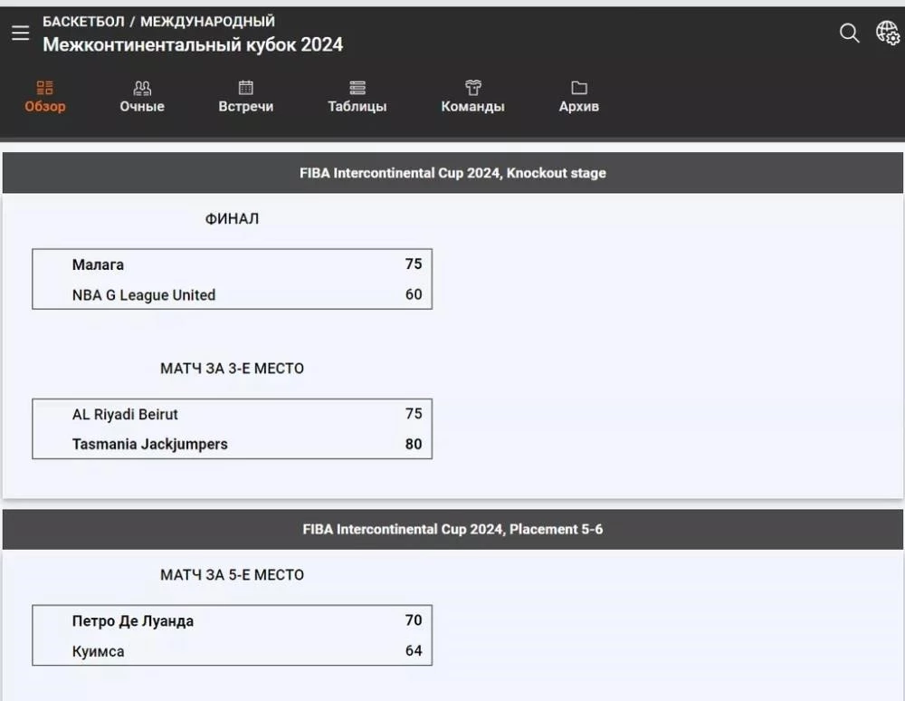Screen dimensions: 905x701
Task: Select the Обзор overview icon
Action: (x=45, y=88)
